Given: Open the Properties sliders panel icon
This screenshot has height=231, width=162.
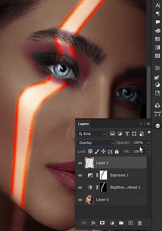Looking at the screenshot, I should pyautogui.click(x=157, y=68).
